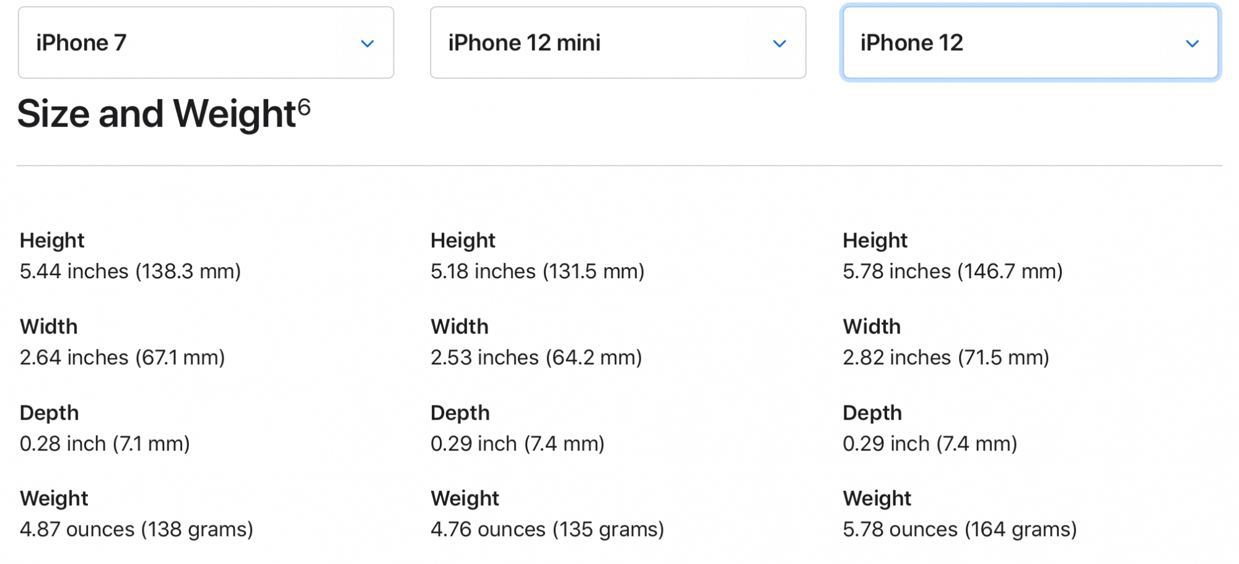Open the iPhone 12 mini model dropdown
This screenshot has width=1239, height=564.
coord(618,43)
